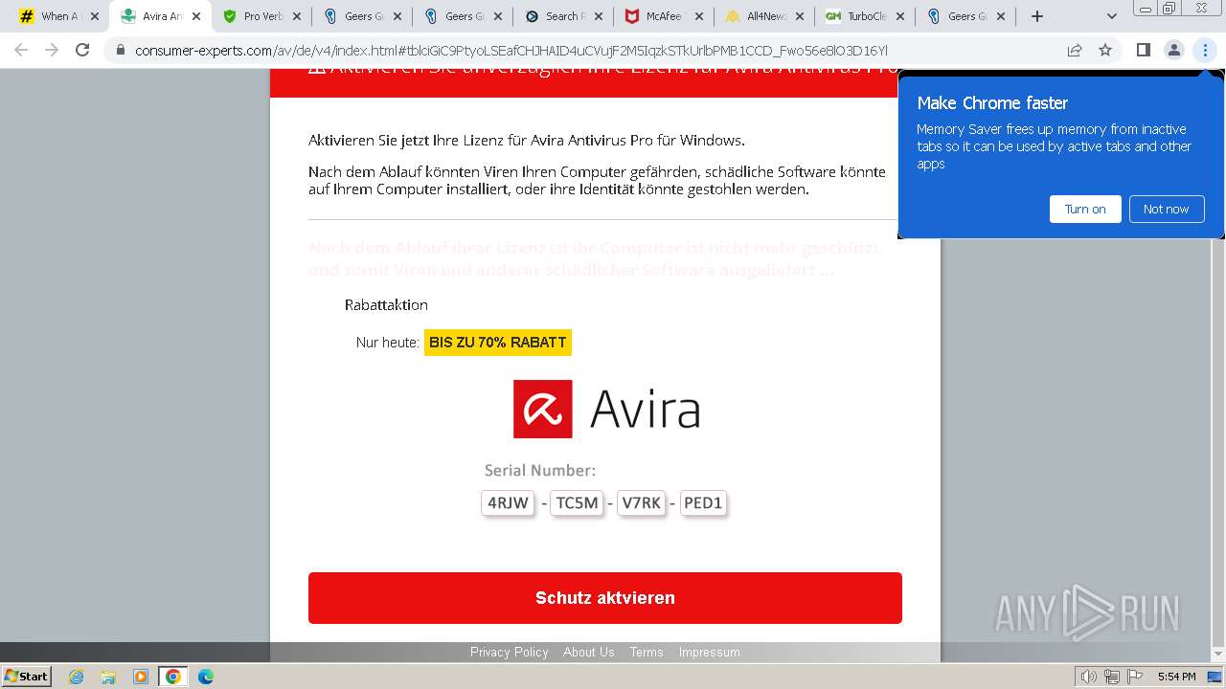
Task: Open the Chrome profile avatar
Action: click(1173, 50)
